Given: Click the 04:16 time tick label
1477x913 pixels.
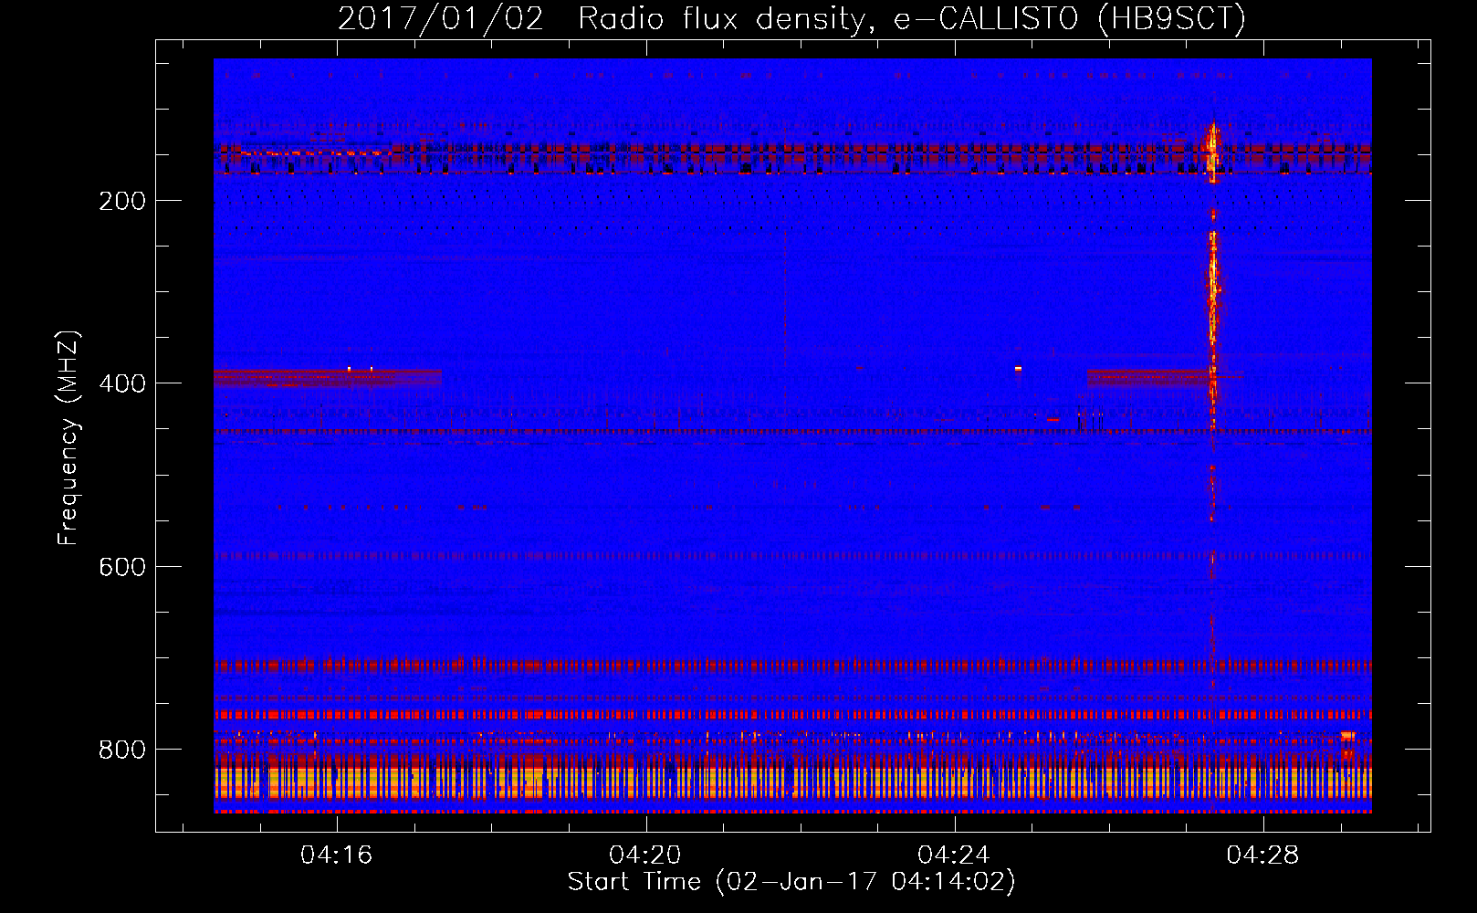Looking at the screenshot, I should pyautogui.click(x=337, y=855).
